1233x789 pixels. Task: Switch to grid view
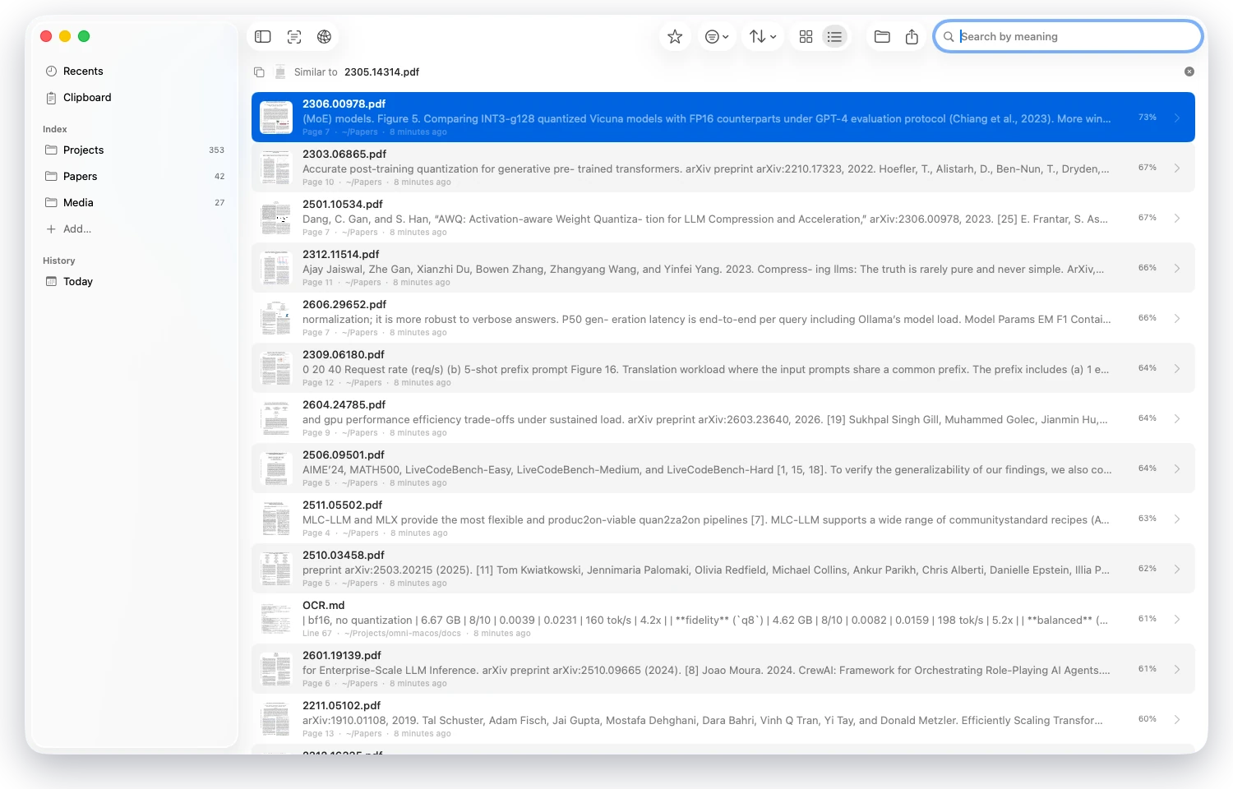click(x=806, y=36)
